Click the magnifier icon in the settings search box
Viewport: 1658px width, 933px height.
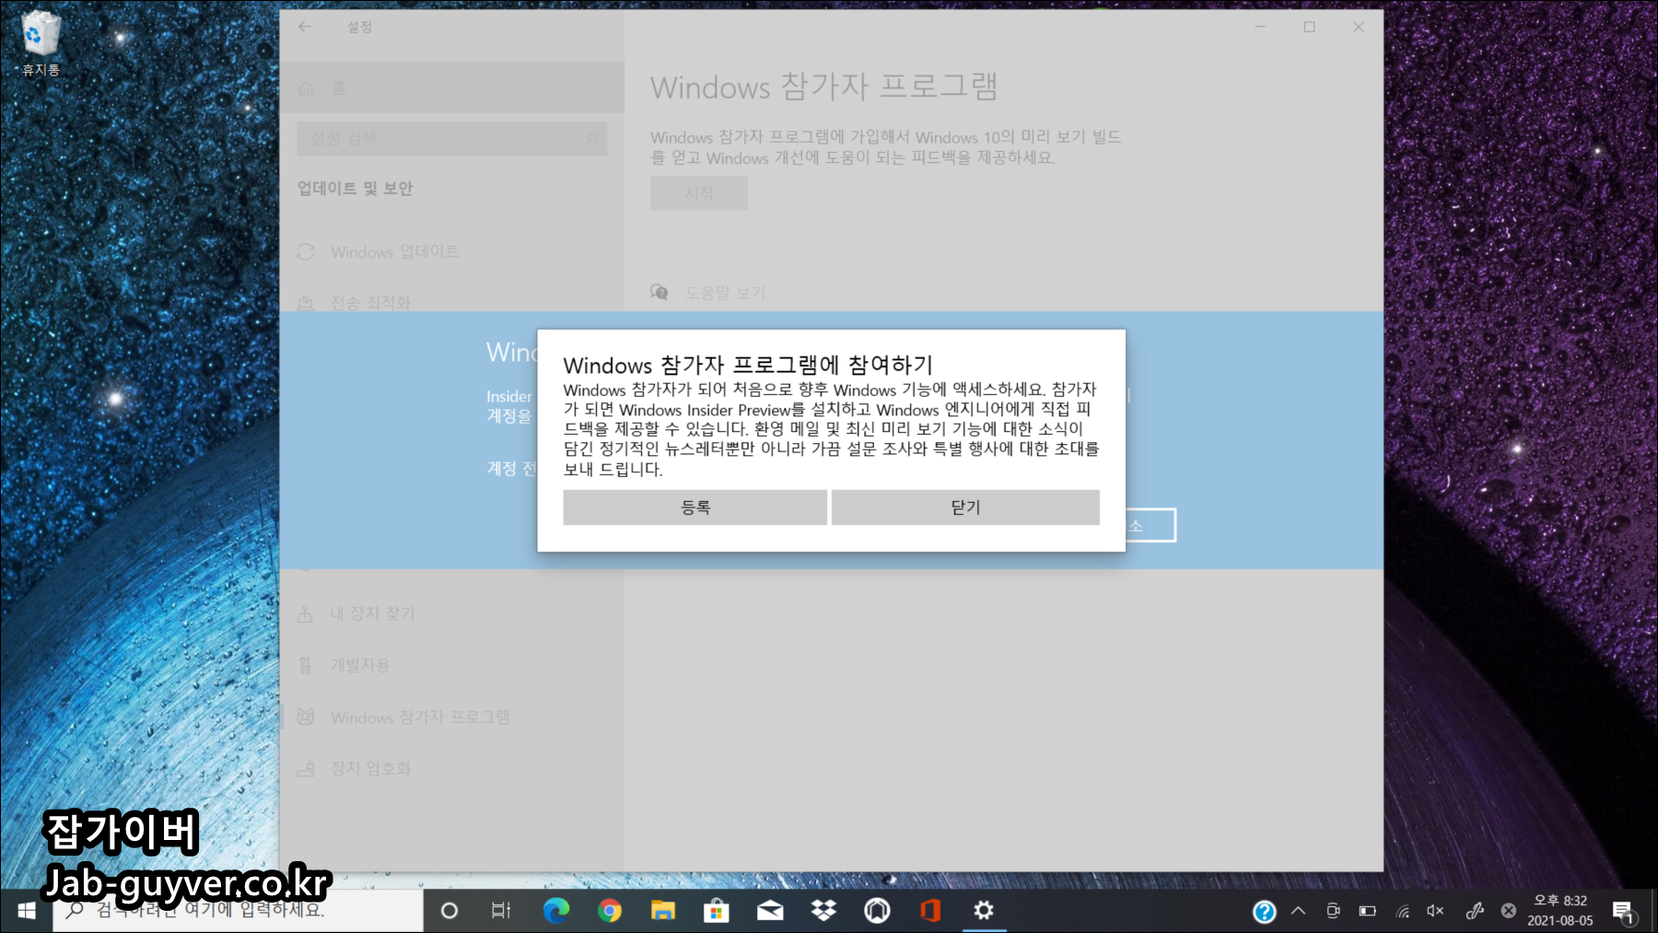coord(590,138)
